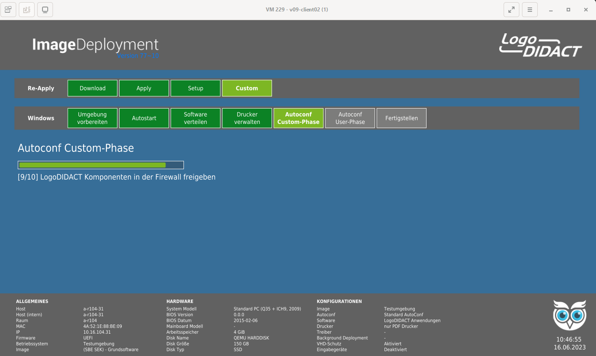596x356 pixels.
Task: Select the highlighted Custom step
Action: point(247,88)
